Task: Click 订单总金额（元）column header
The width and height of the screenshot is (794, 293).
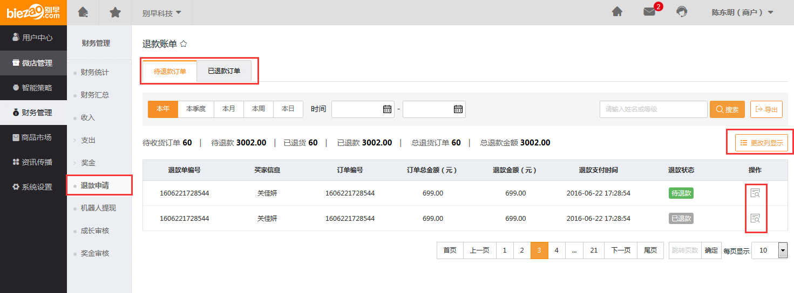Action: pyautogui.click(x=432, y=170)
